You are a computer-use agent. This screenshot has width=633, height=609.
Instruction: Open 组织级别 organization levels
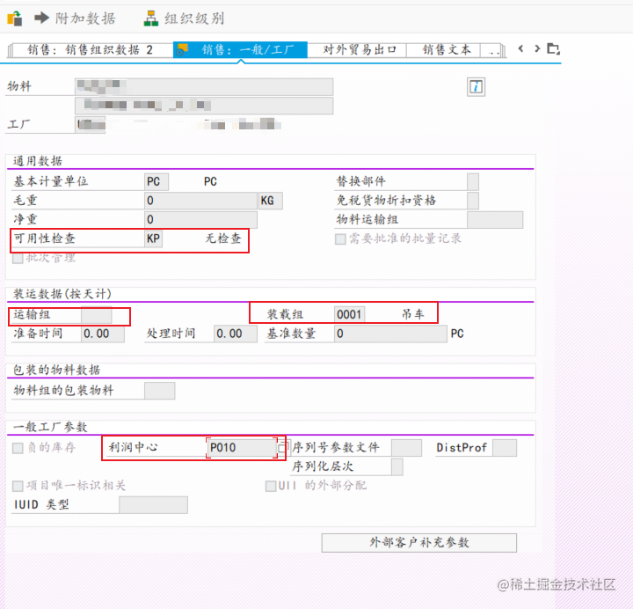184,18
